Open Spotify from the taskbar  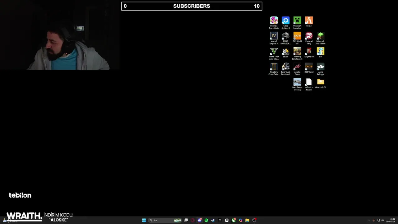click(206, 220)
